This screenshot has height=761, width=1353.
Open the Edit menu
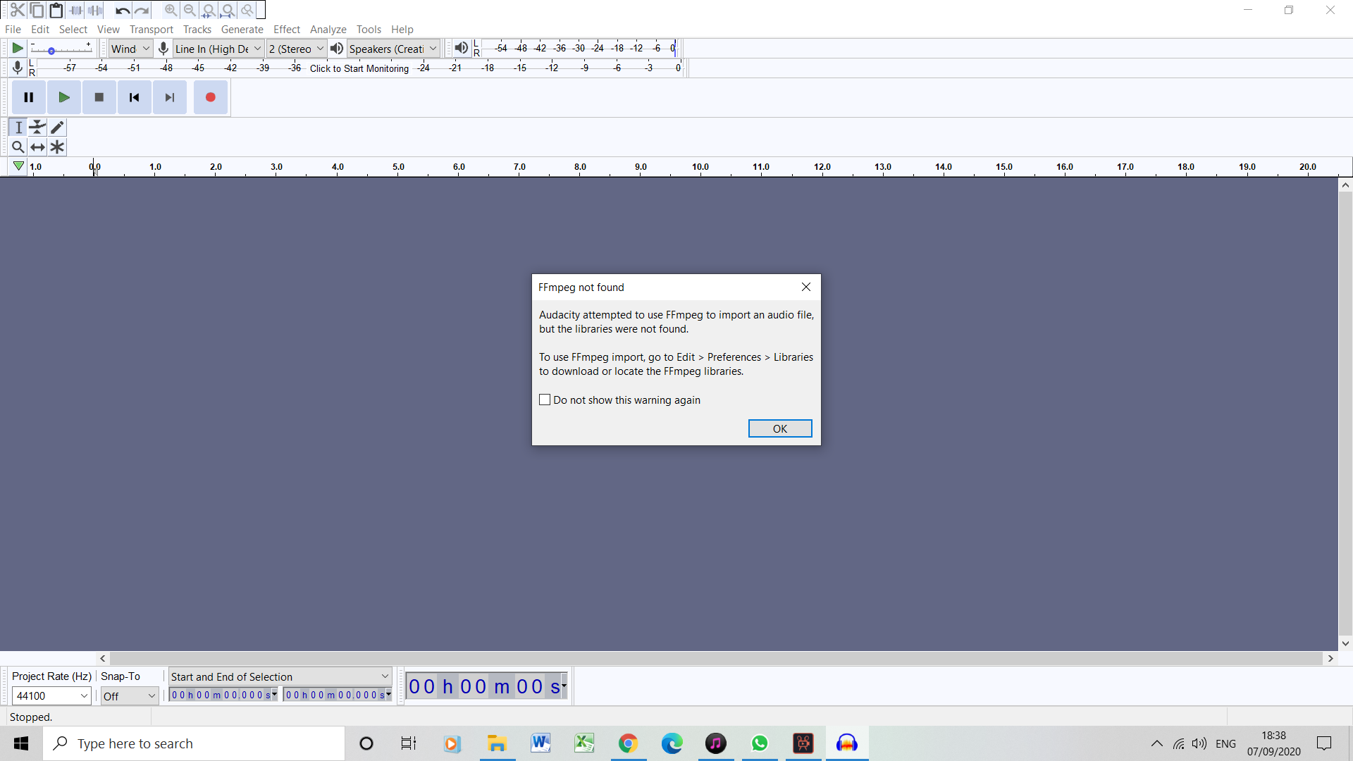40,29
